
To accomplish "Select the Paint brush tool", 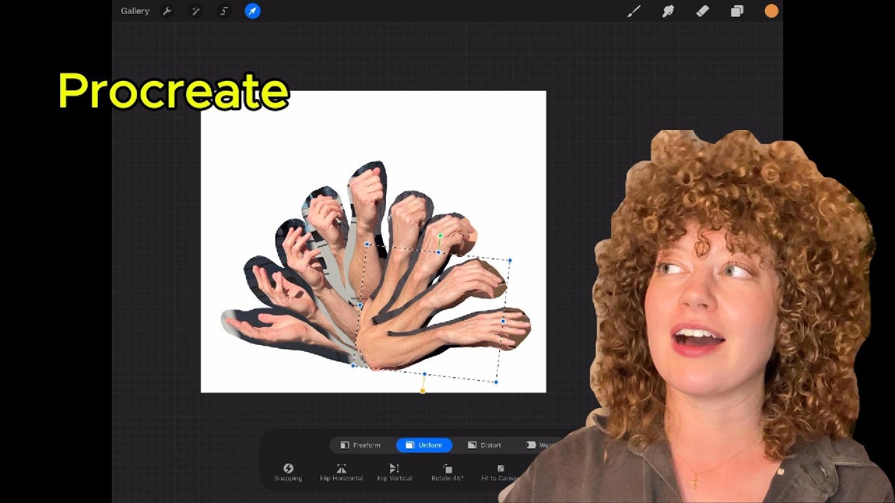I will click(x=634, y=11).
